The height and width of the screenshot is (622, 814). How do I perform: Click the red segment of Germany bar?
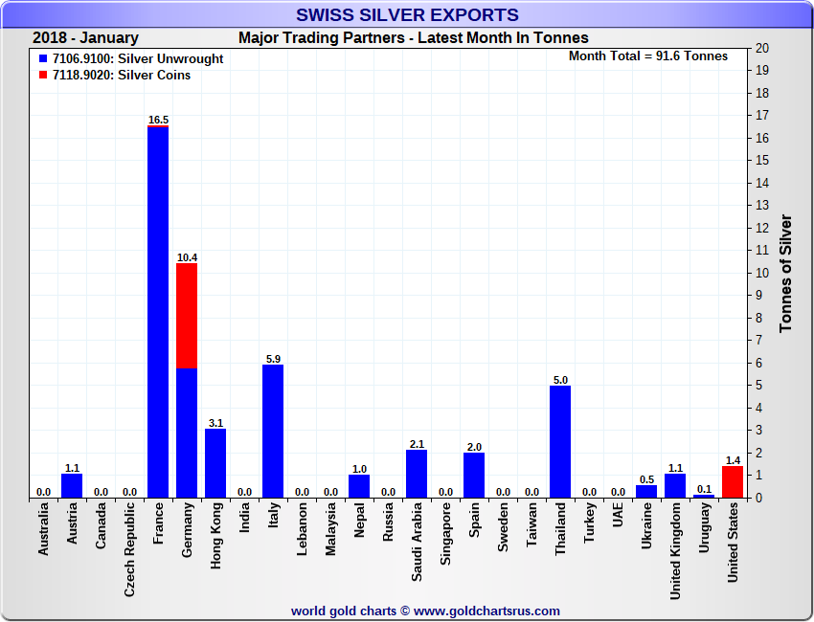(187, 316)
